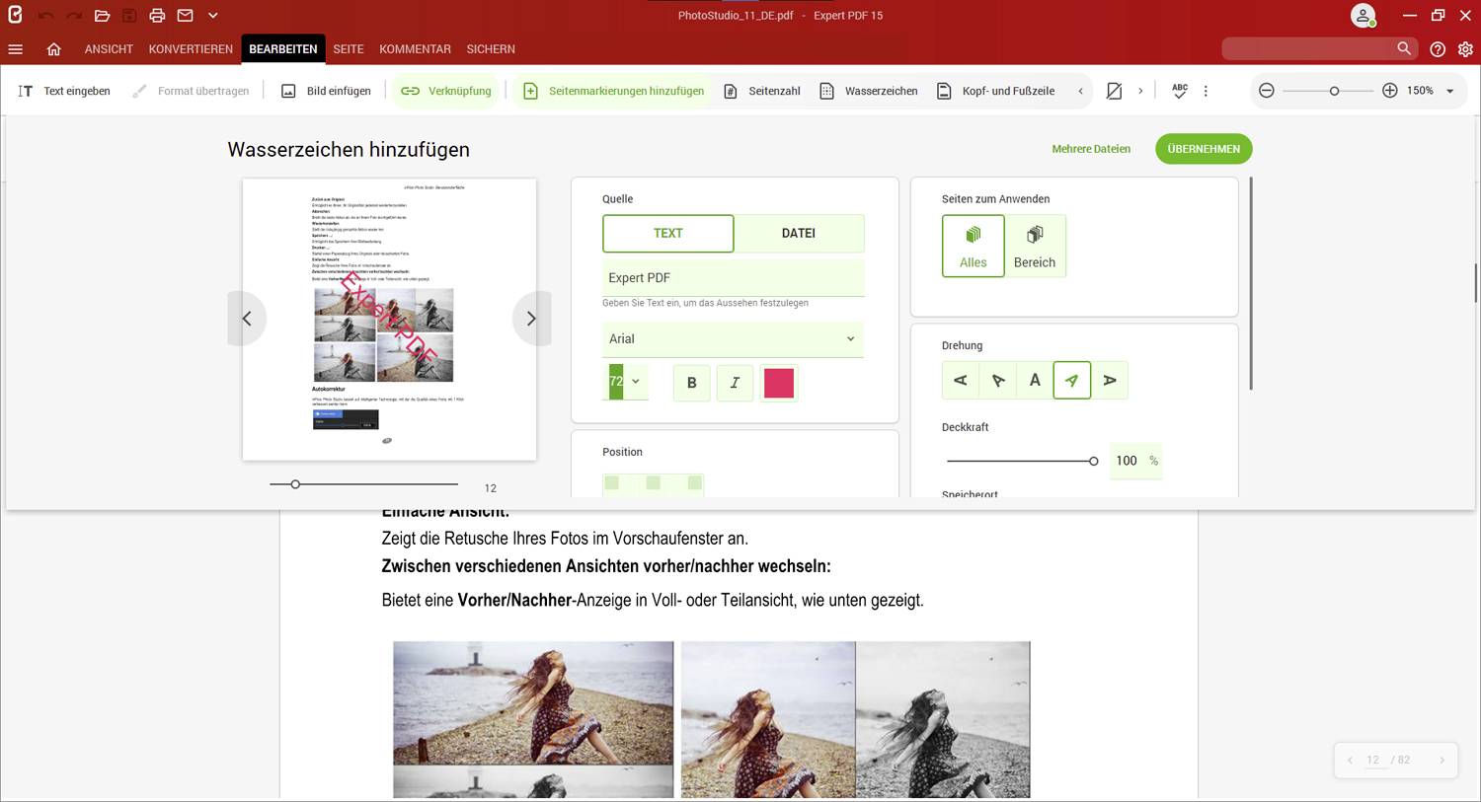Screen dimensions: 1481x802
Task: Click the print icon in title bar
Action: pyautogui.click(x=157, y=16)
